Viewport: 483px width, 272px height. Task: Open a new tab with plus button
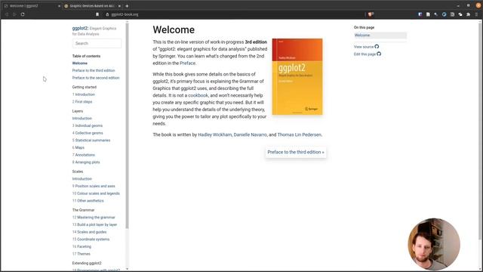pos(127,6)
